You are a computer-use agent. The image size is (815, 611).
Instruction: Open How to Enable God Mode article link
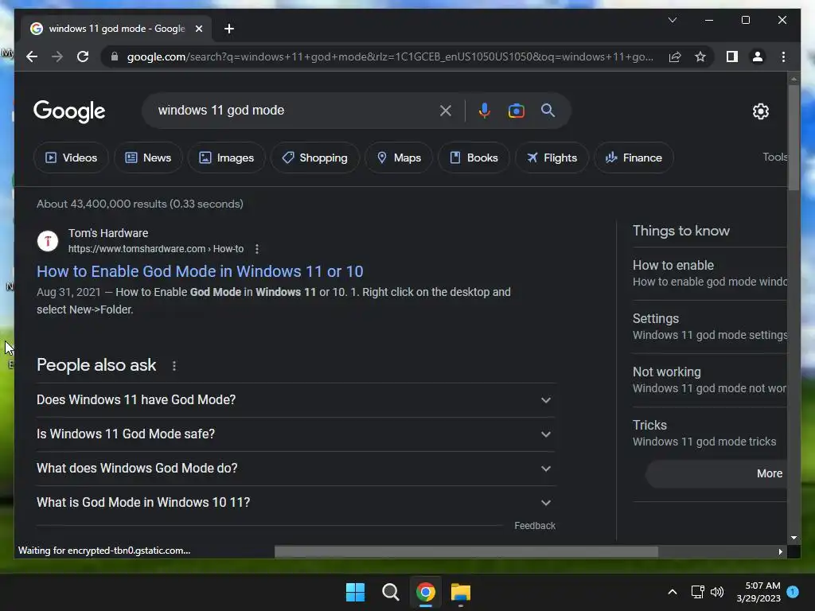[x=200, y=271]
